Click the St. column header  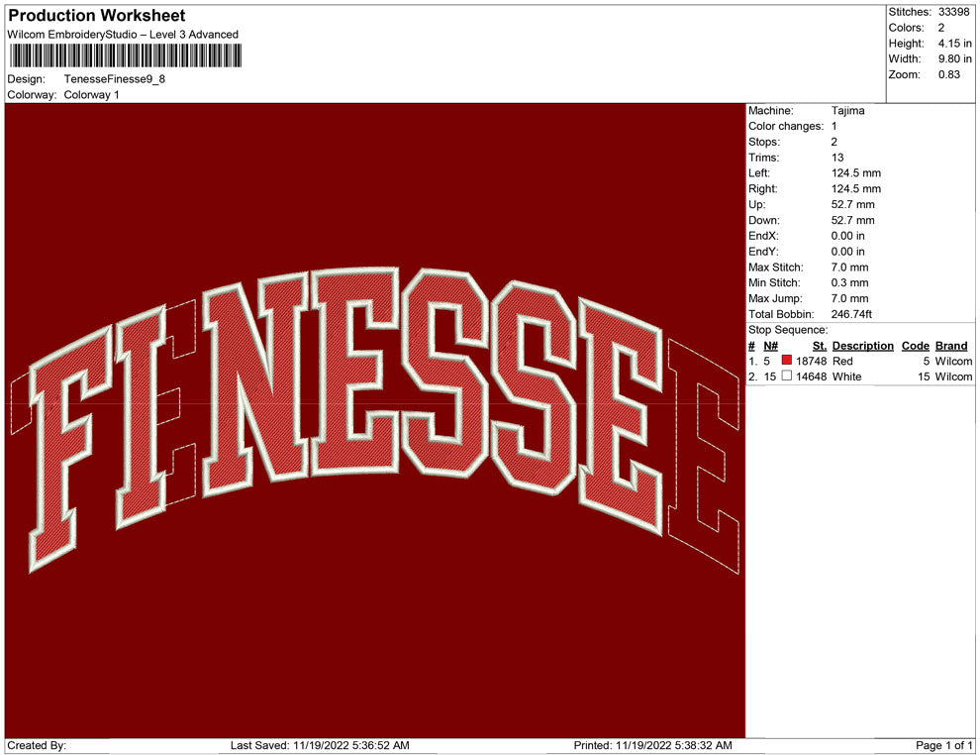pyautogui.click(x=820, y=345)
